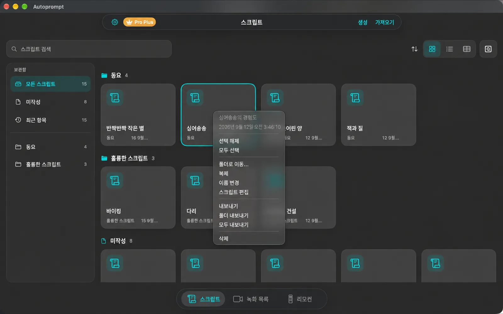Click the clock icon beside 최근 항목
This screenshot has height=314, width=503.
tap(18, 120)
